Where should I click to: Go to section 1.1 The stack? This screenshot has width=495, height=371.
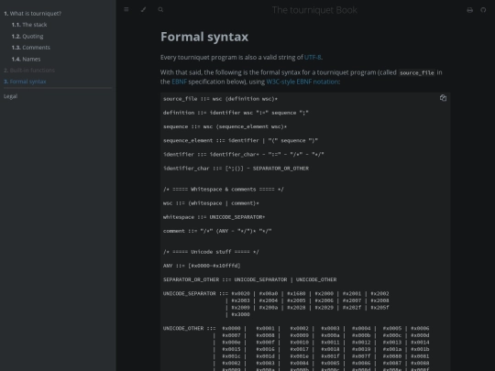[29, 25]
